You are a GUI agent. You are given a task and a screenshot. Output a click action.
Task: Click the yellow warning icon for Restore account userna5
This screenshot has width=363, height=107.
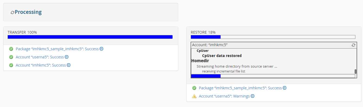(x=194, y=96)
